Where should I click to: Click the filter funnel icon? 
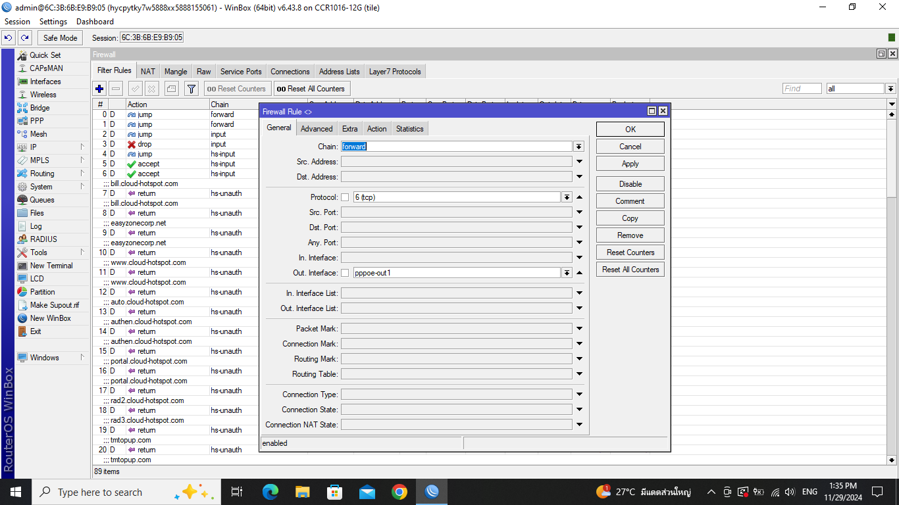point(192,89)
